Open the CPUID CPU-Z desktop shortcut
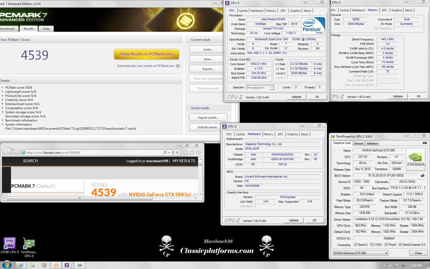430x269 pixels. pyautogui.click(x=9, y=245)
